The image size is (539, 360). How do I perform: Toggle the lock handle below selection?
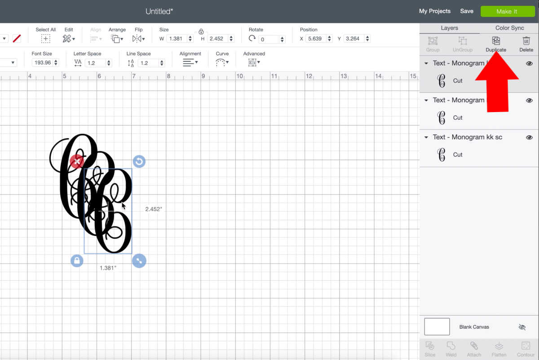coord(77,260)
